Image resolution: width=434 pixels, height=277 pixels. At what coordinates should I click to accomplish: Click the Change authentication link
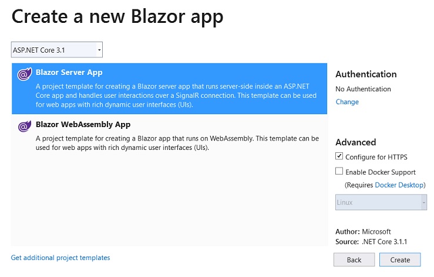tap(347, 102)
